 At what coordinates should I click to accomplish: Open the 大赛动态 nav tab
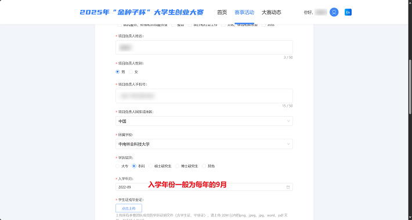(272, 12)
